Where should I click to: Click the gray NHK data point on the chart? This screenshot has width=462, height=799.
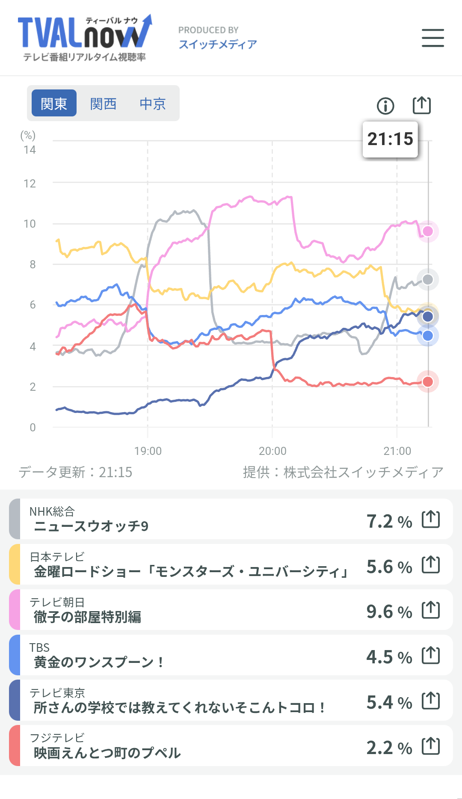point(428,279)
